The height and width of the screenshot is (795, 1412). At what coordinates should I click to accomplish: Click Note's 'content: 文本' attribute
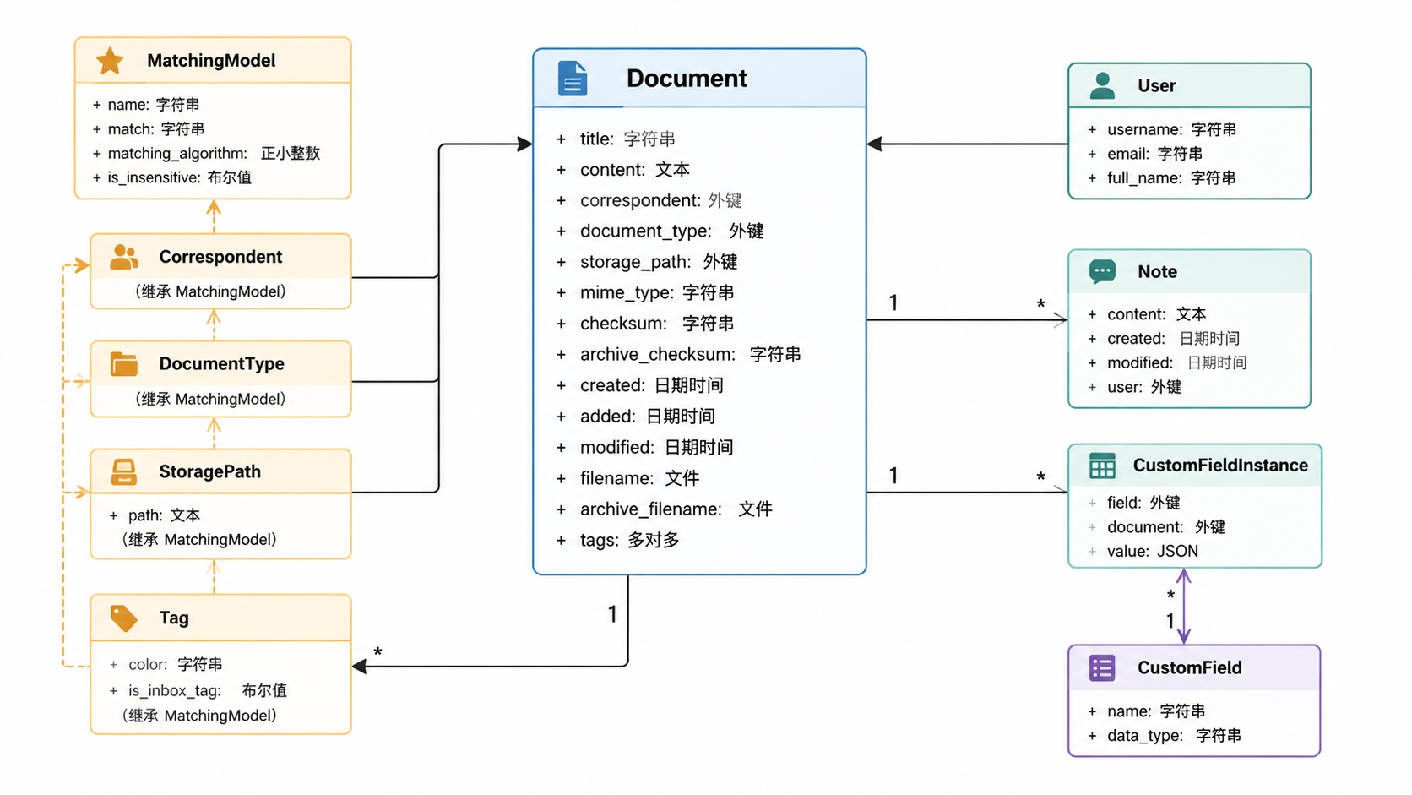click(x=1147, y=314)
